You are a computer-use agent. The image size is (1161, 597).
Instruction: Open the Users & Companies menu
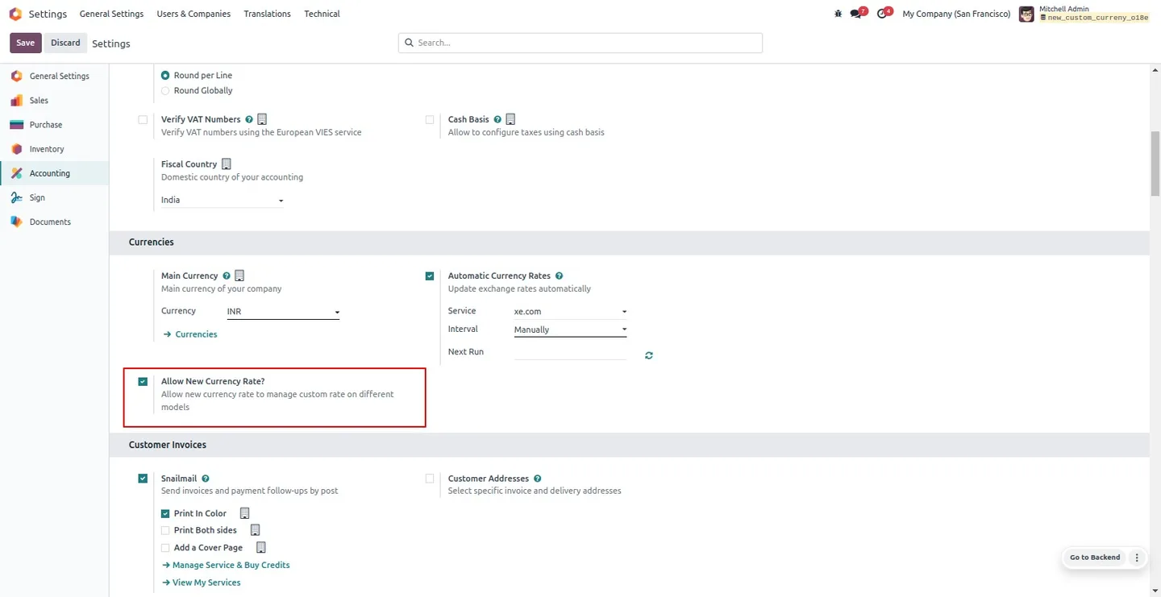(x=193, y=14)
